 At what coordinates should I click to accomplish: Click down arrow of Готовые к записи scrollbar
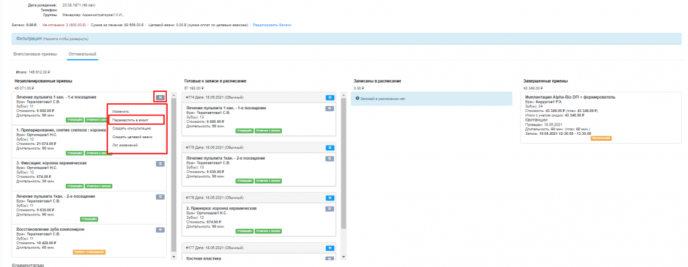(343, 257)
